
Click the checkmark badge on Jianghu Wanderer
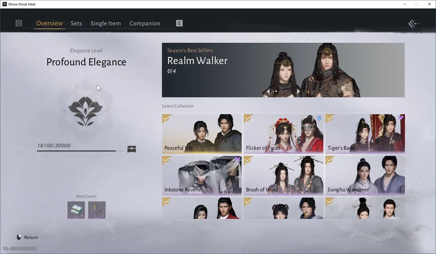(330, 160)
